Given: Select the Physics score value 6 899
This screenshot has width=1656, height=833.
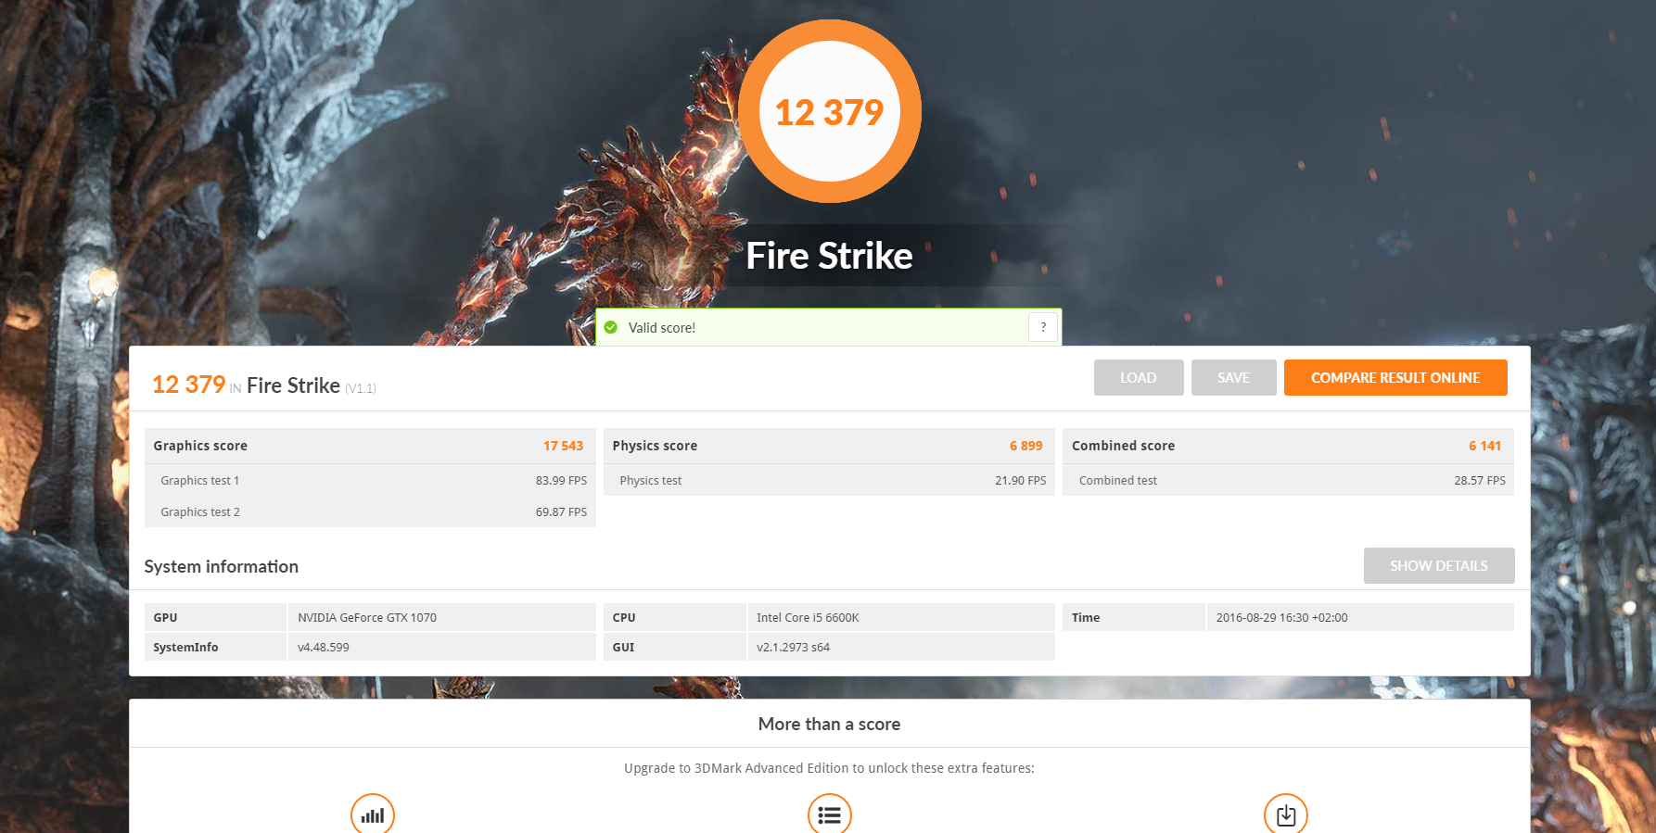Looking at the screenshot, I should click(1025, 446).
